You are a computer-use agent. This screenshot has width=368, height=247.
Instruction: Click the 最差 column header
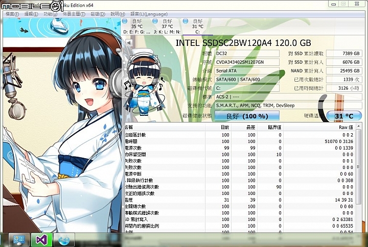click(x=244, y=127)
